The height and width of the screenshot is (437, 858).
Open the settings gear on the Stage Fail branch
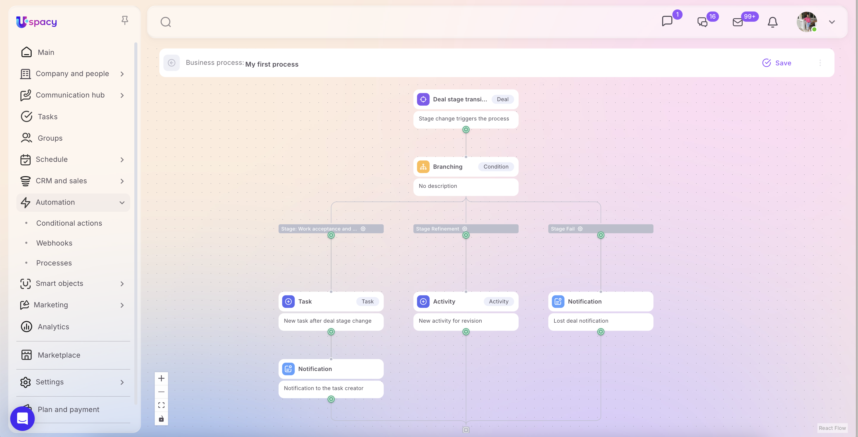click(580, 229)
